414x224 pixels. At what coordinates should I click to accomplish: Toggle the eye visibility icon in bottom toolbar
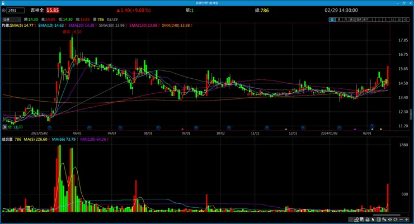tap(390, 220)
